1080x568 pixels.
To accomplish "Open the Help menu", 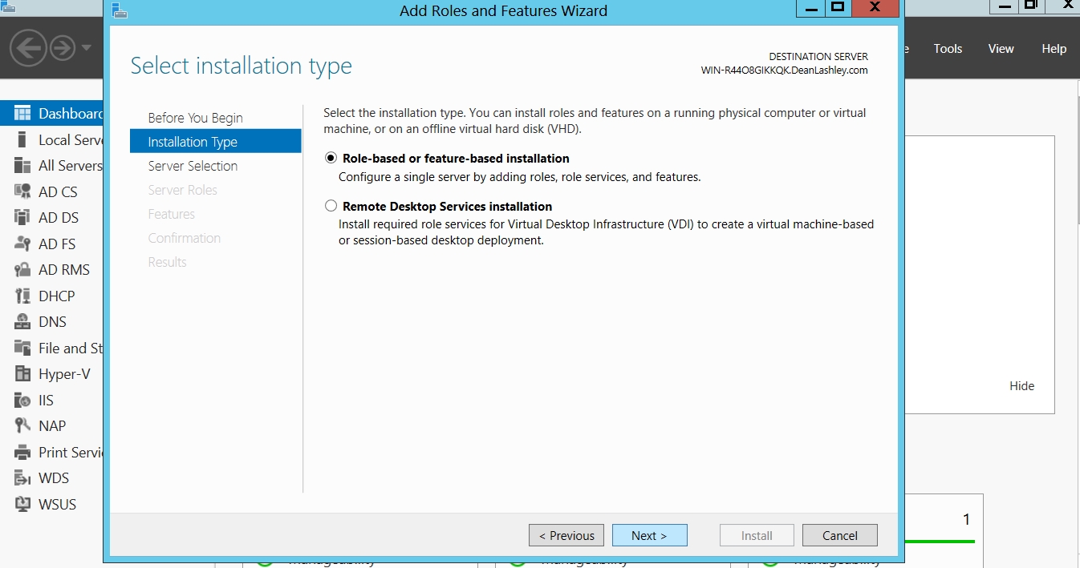I will 1054,49.
